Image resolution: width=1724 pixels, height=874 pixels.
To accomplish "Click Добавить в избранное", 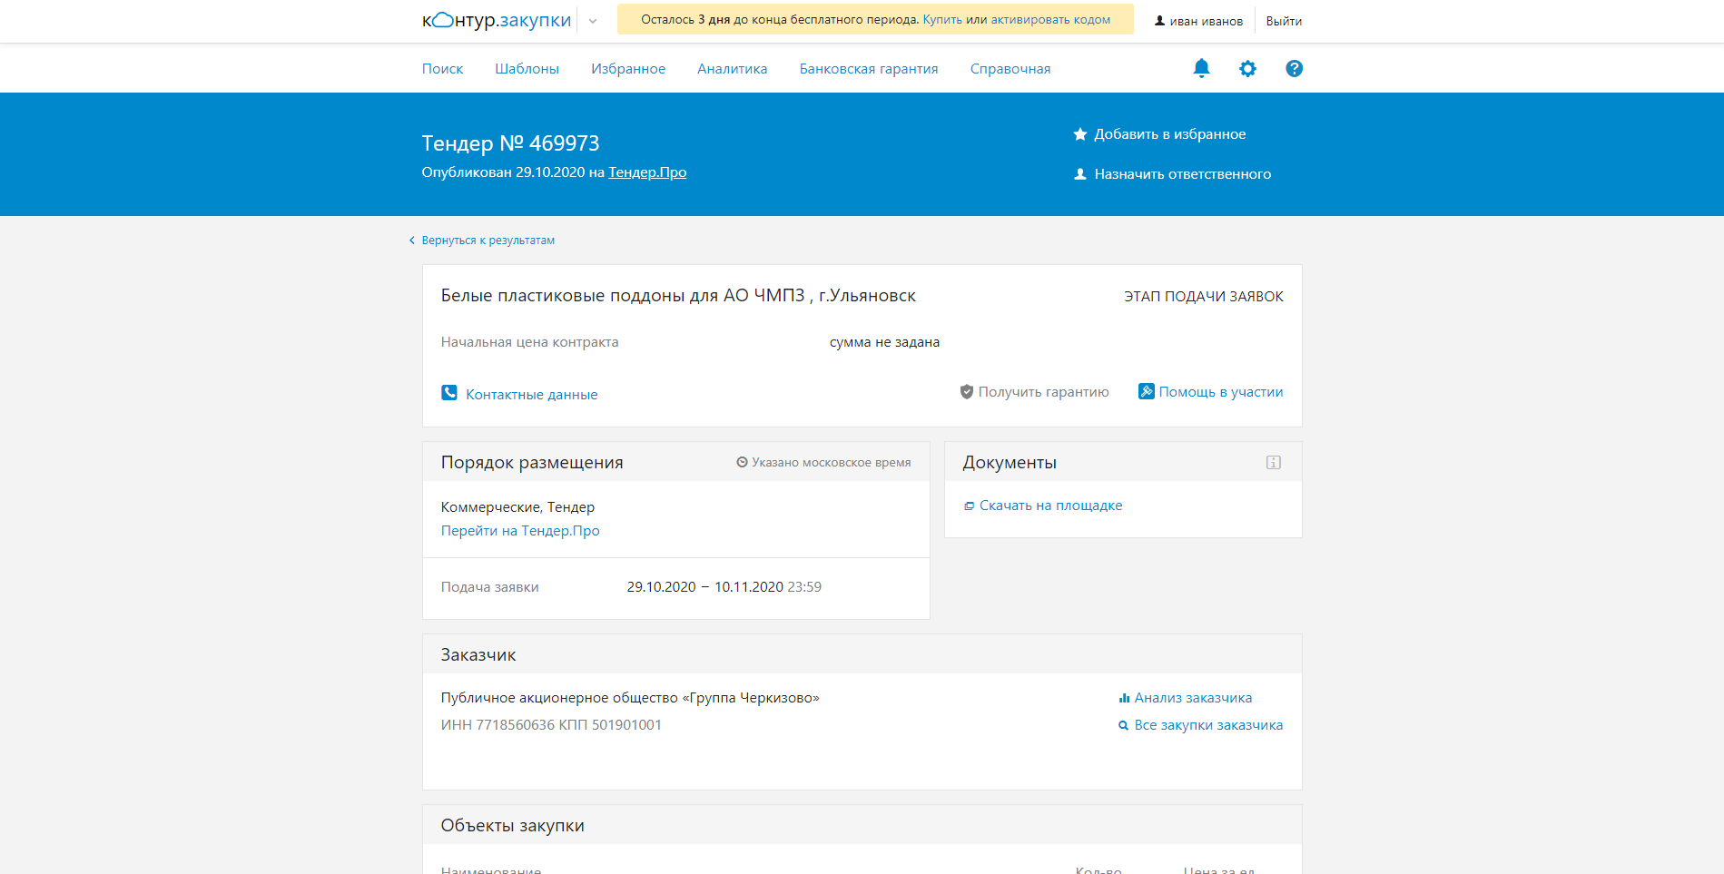I will click(x=1169, y=134).
